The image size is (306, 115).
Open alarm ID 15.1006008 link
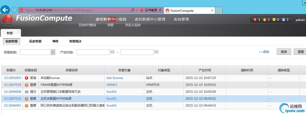point(12,92)
